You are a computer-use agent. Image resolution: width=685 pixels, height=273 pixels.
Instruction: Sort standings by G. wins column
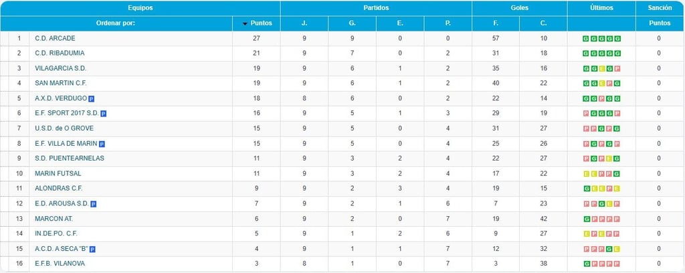pos(352,23)
